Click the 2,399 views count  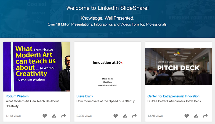pyautogui.click(x=84, y=116)
